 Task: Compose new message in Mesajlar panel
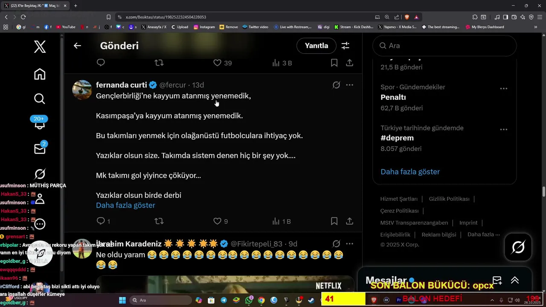pos(497,280)
